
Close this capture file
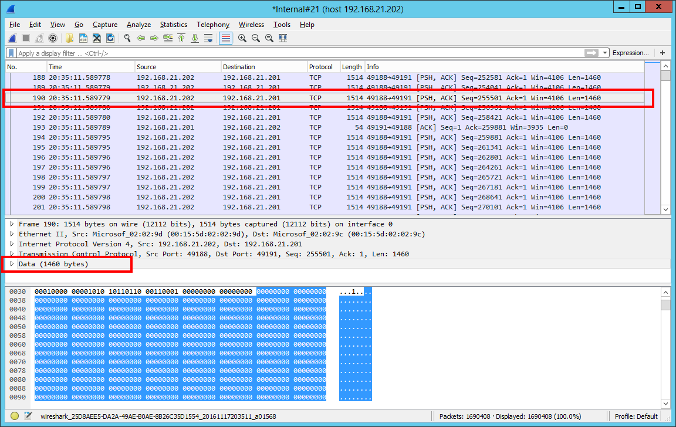click(x=97, y=38)
